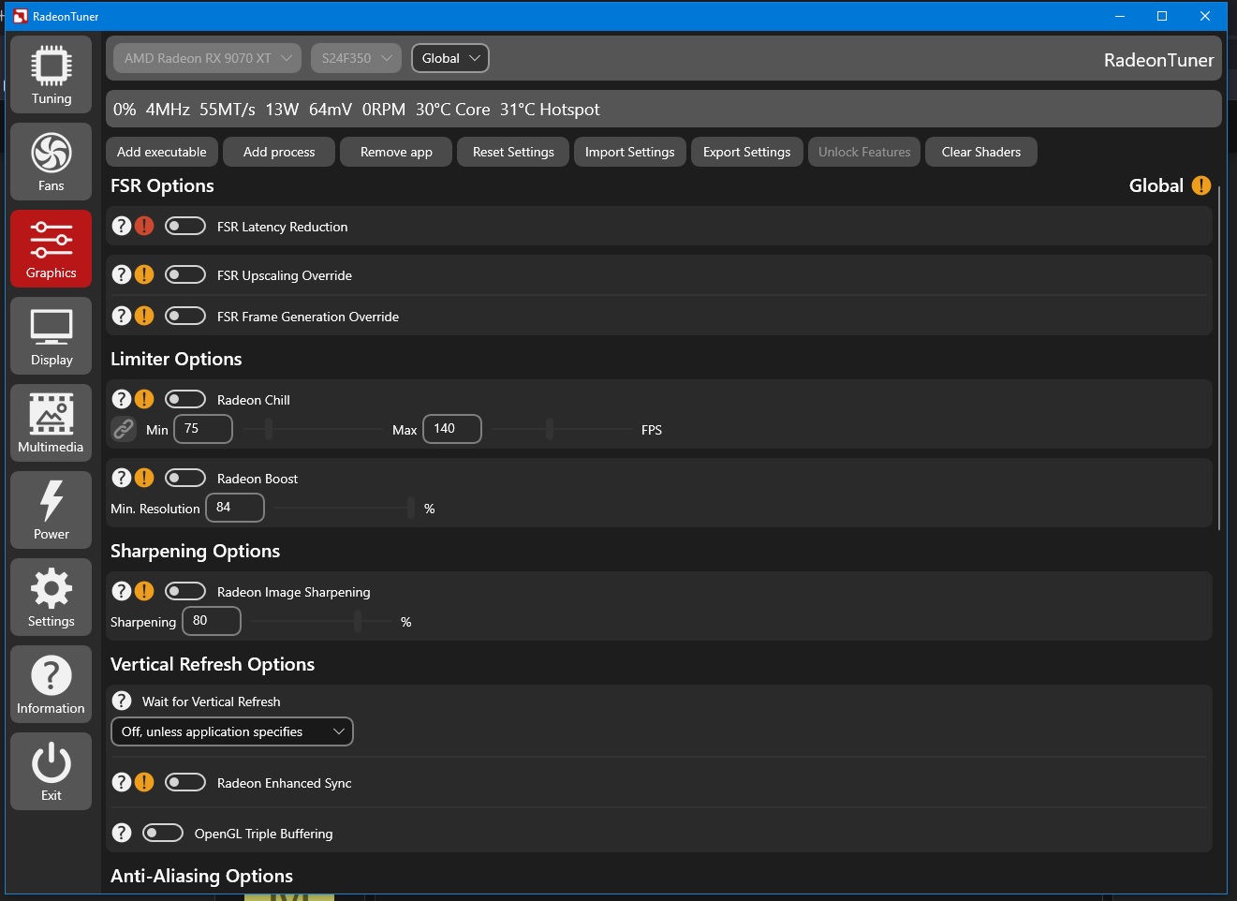Click the RadeonTuner app icon in title bar
1237x901 pixels.
tap(21, 16)
